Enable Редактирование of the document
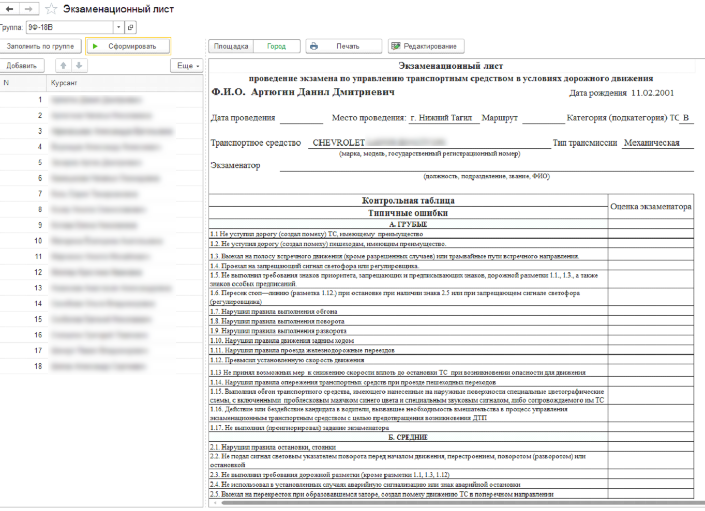 [426, 46]
